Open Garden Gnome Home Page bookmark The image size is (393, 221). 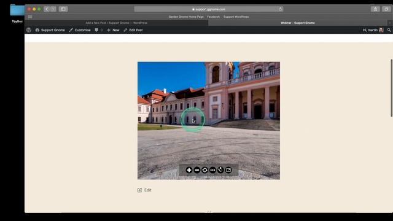pos(186,17)
